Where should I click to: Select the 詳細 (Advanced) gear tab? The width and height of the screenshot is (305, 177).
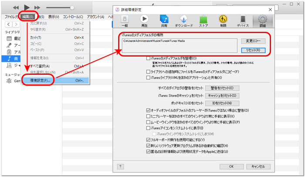263,21
